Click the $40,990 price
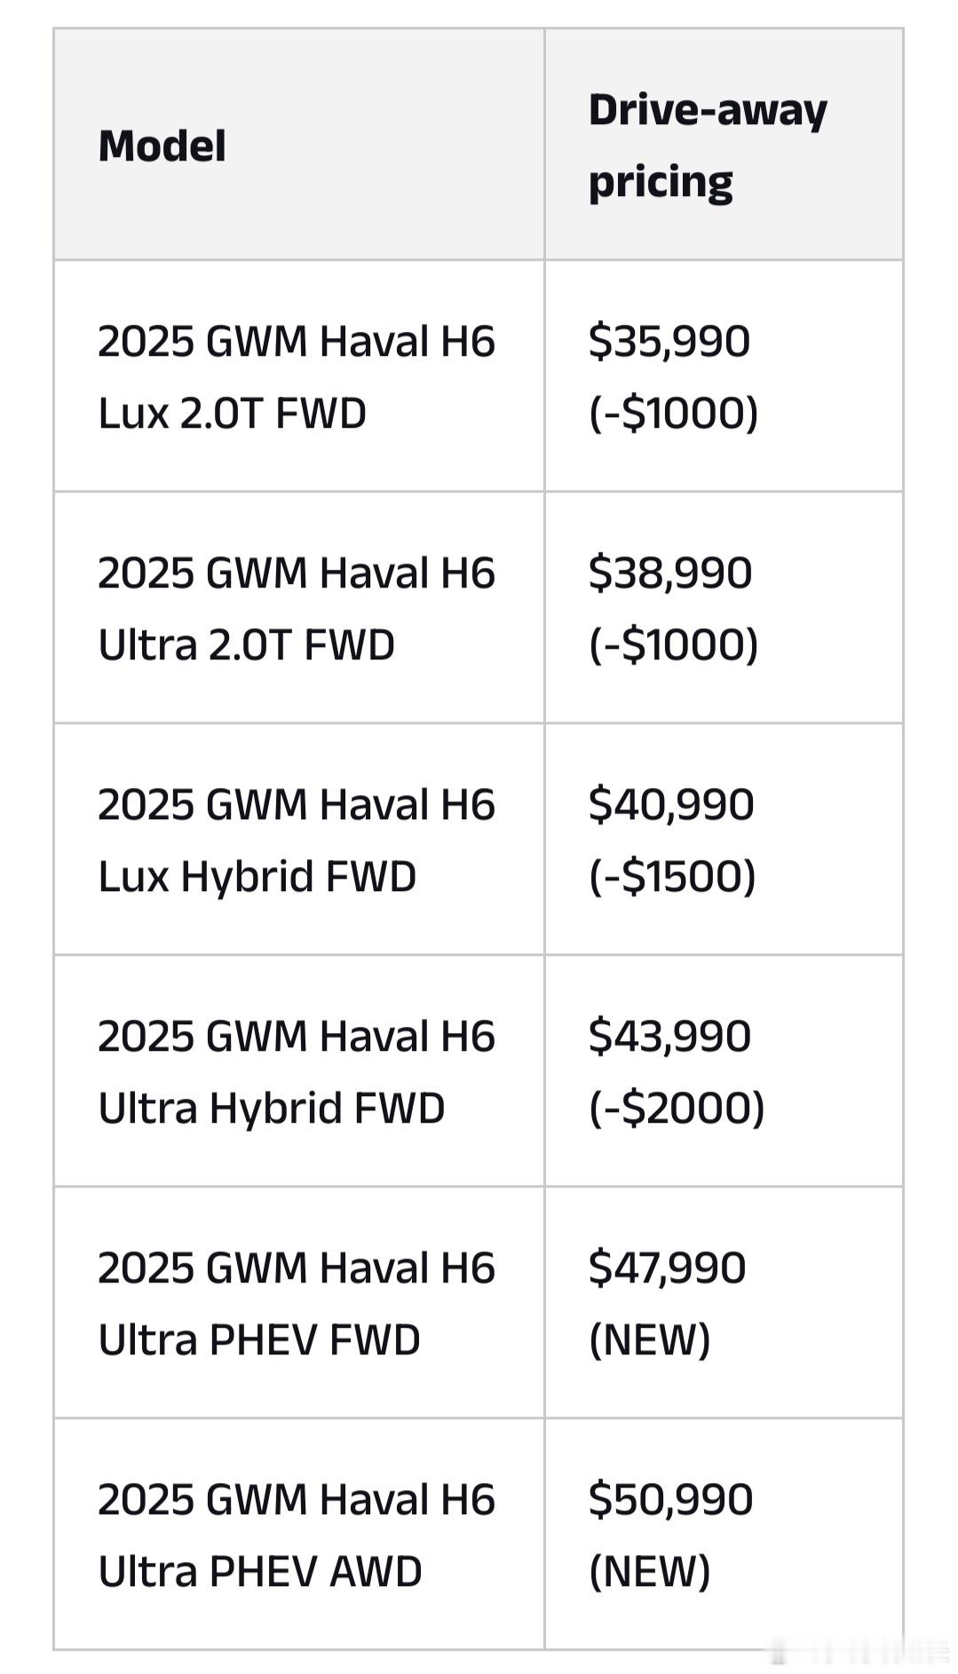The width and height of the screenshot is (958, 1674). pyautogui.click(x=671, y=804)
